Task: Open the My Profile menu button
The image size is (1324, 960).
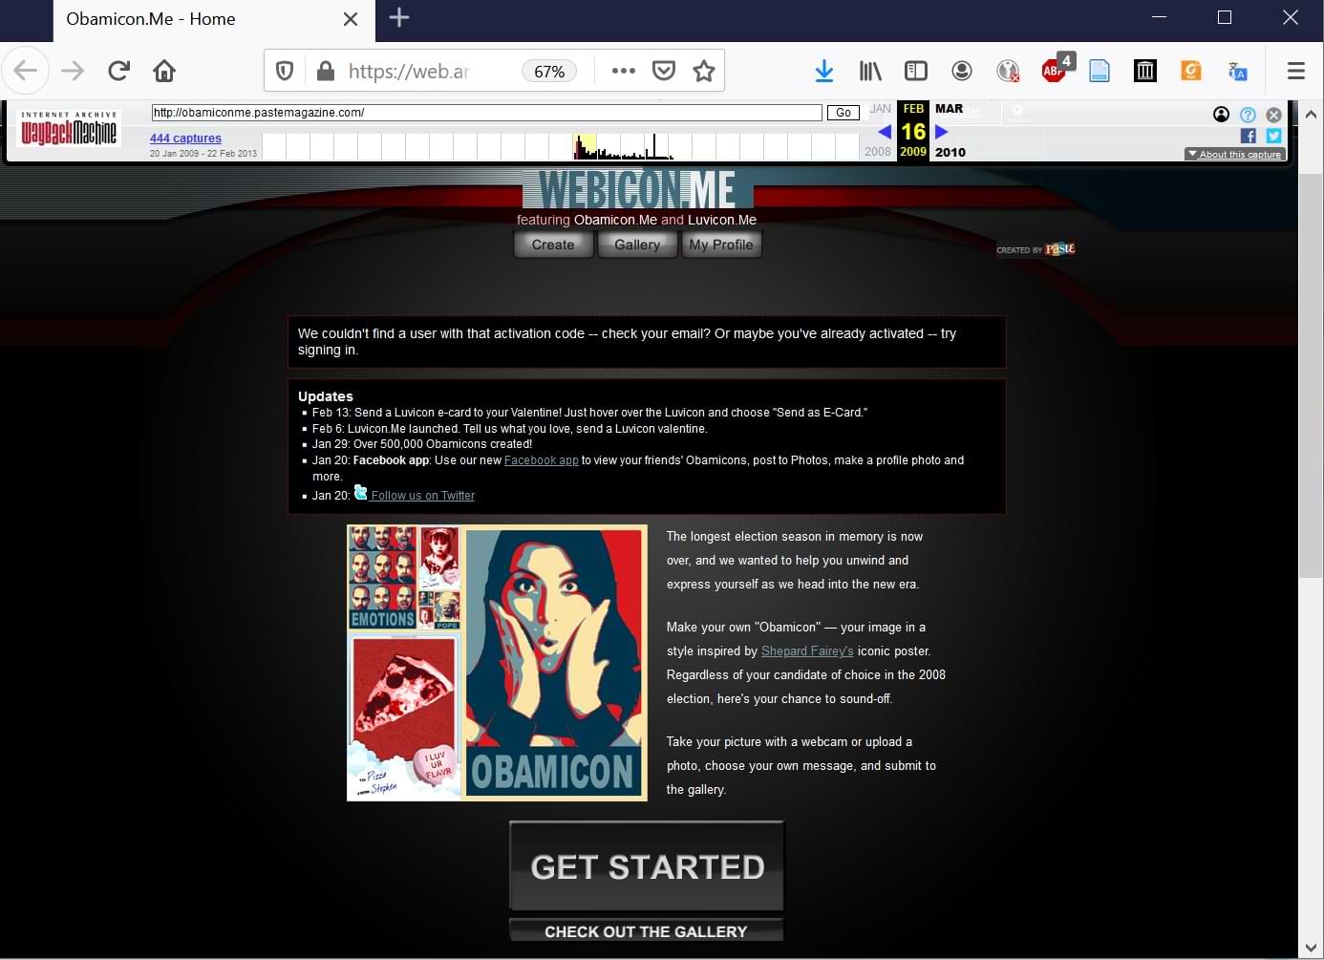Action: [721, 245]
